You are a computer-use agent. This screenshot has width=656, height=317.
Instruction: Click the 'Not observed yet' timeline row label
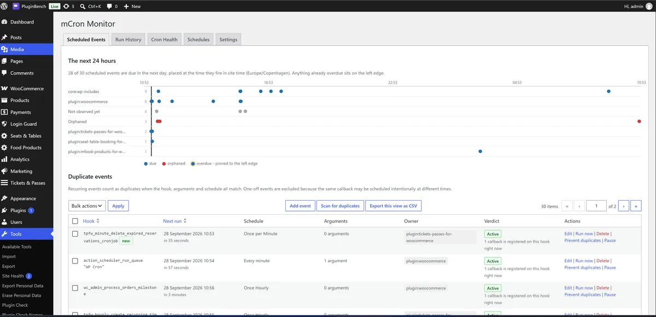(x=84, y=111)
